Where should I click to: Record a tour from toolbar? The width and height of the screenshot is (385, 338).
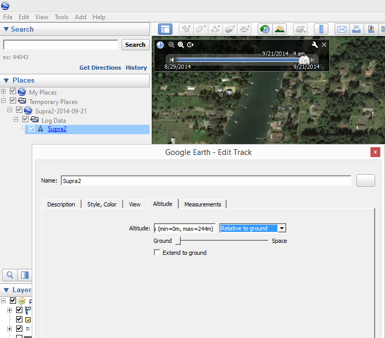point(245,29)
